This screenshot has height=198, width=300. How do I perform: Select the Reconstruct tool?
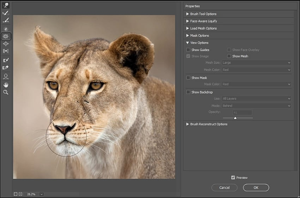pos(6,13)
